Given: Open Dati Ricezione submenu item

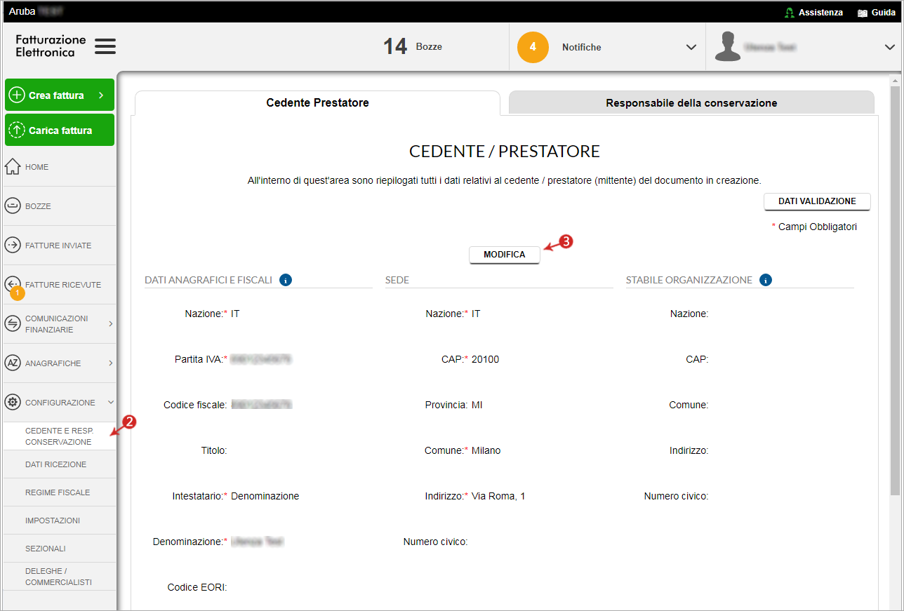Looking at the screenshot, I should pos(59,464).
